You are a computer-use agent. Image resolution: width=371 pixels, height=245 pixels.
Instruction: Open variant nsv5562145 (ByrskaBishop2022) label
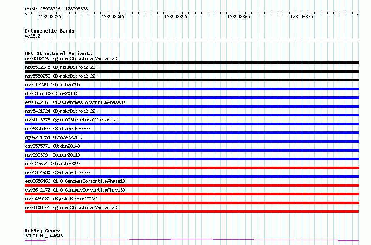pyautogui.click(x=61, y=67)
